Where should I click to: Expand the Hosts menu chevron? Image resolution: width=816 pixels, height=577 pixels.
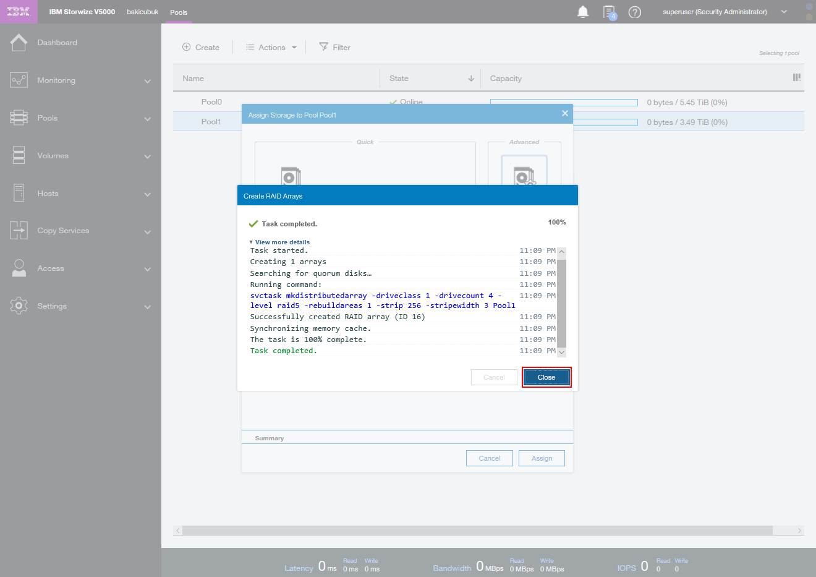click(147, 194)
